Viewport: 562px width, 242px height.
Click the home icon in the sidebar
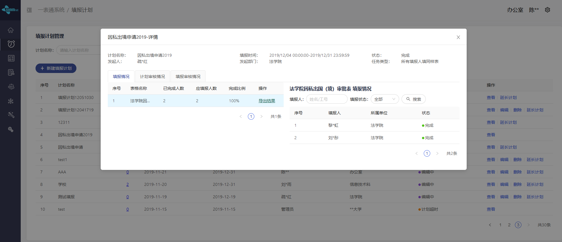pyautogui.click(x=11, y=30)
